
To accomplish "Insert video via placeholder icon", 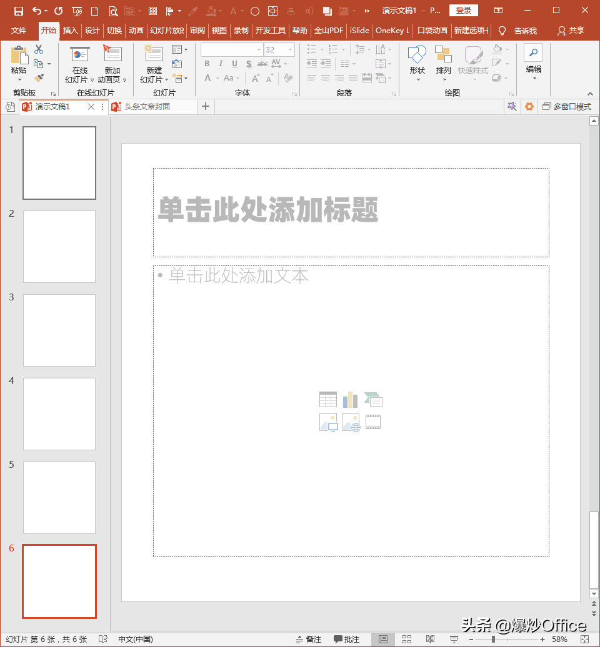I will pyautogui.click(x=373, y=422).
